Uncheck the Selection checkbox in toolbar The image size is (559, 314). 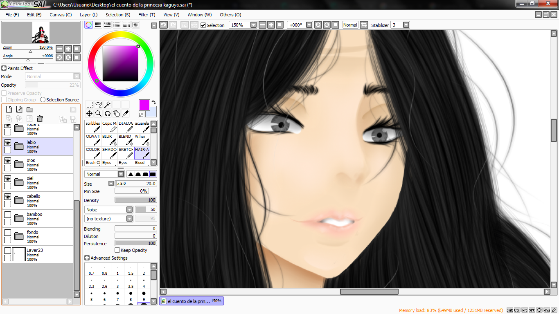[203, 25]
